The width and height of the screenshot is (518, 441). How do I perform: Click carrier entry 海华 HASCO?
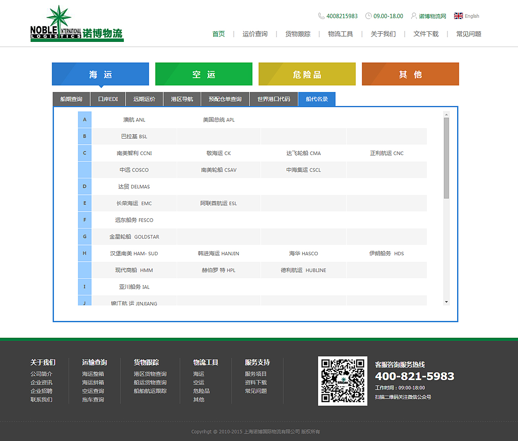tap(303, 254)
